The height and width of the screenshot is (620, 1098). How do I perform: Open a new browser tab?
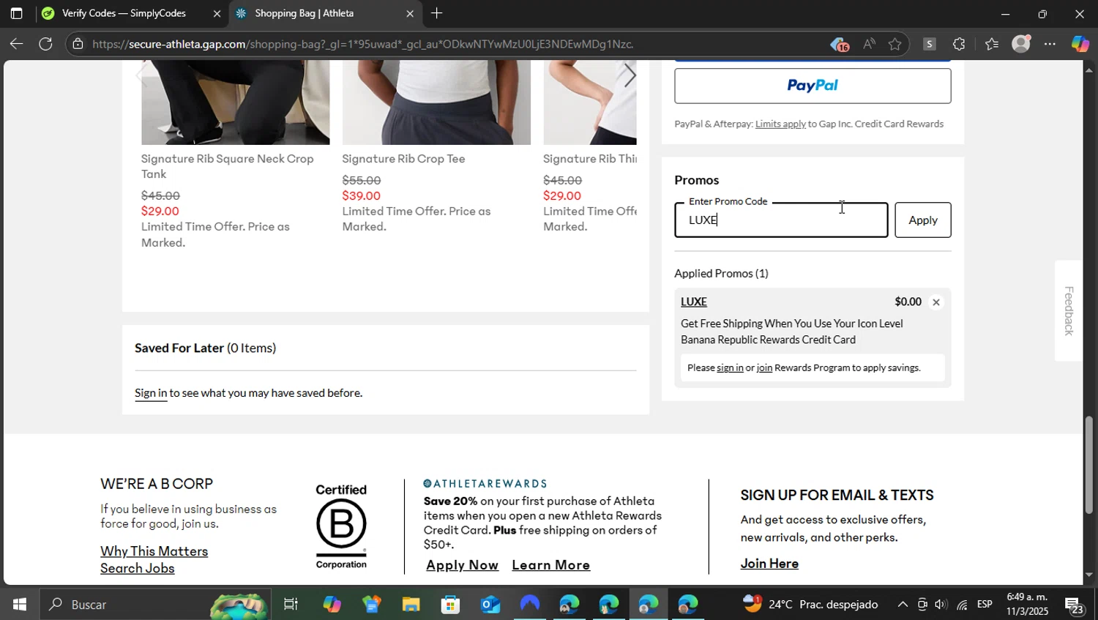(436, 13)
